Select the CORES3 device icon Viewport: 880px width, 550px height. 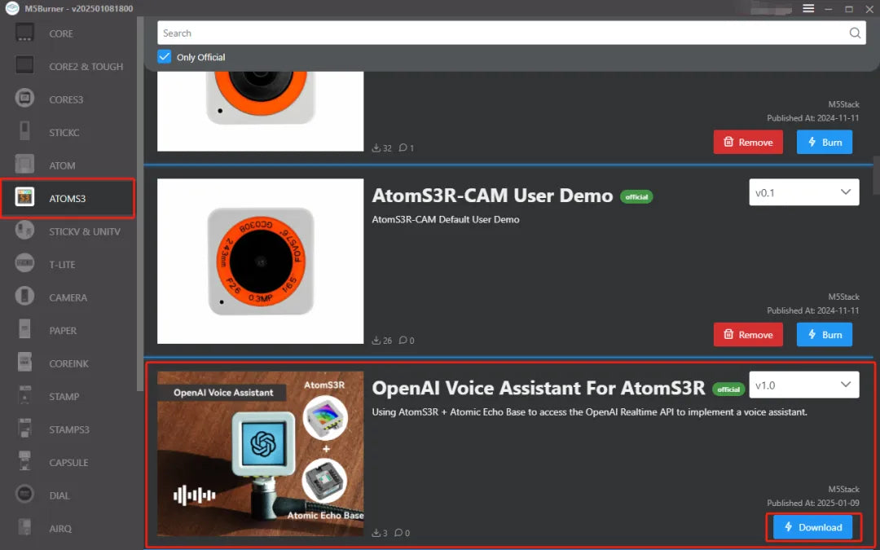pos(24,99)
